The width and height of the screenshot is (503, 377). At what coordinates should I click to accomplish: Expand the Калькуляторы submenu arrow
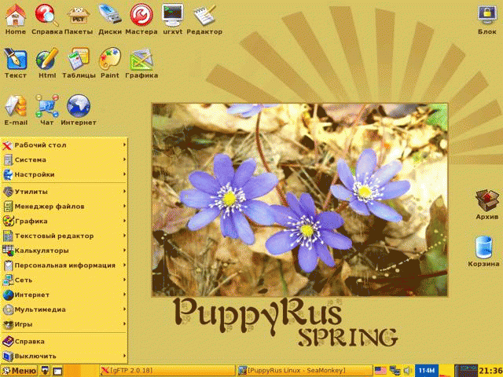pyautogui.click(x=124, y=251)
